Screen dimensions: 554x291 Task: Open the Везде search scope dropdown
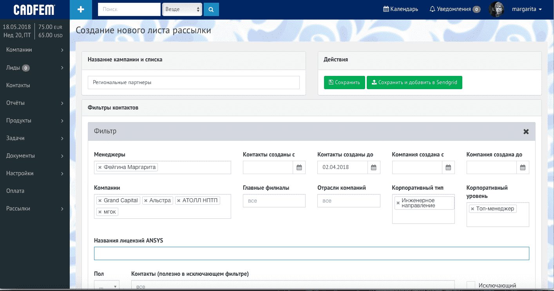pyautogui.click(x=183, y=9)
